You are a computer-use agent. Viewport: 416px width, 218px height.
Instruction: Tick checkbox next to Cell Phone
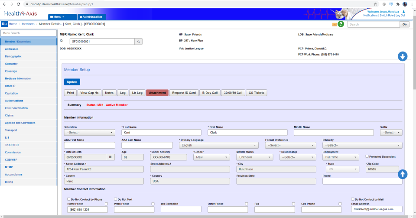point(340,204)
